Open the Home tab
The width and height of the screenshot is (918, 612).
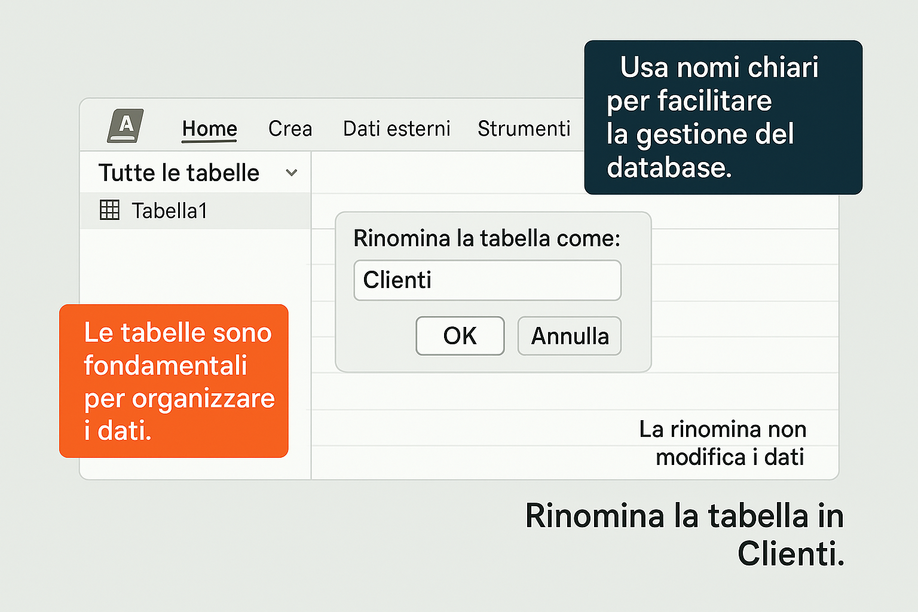coord(210,128)
